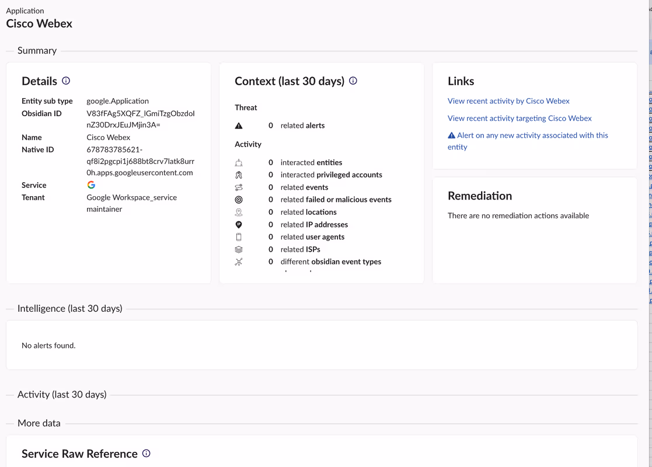Click the related locations pin icon

point(239,212)
